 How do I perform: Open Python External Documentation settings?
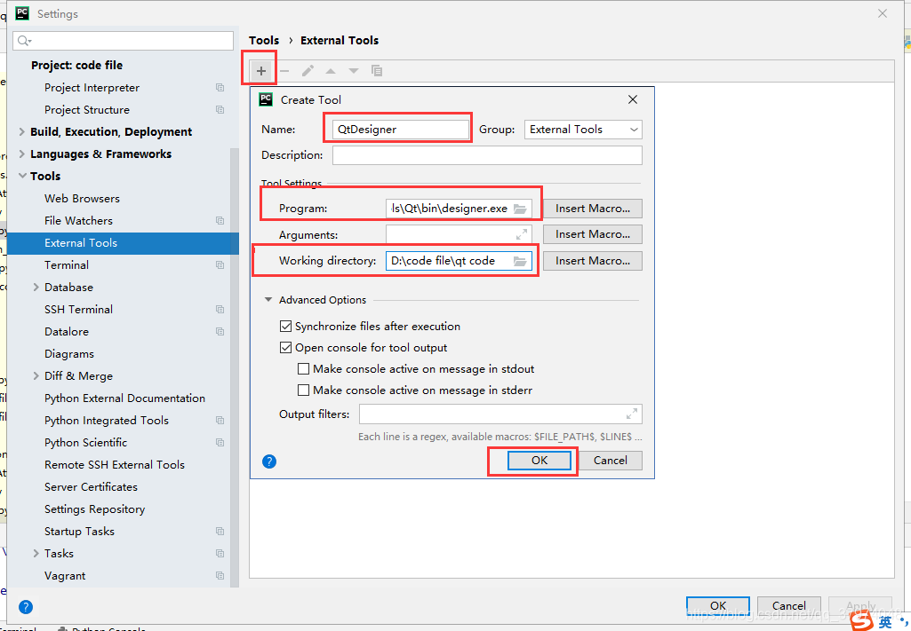click(x=125, y=398)
